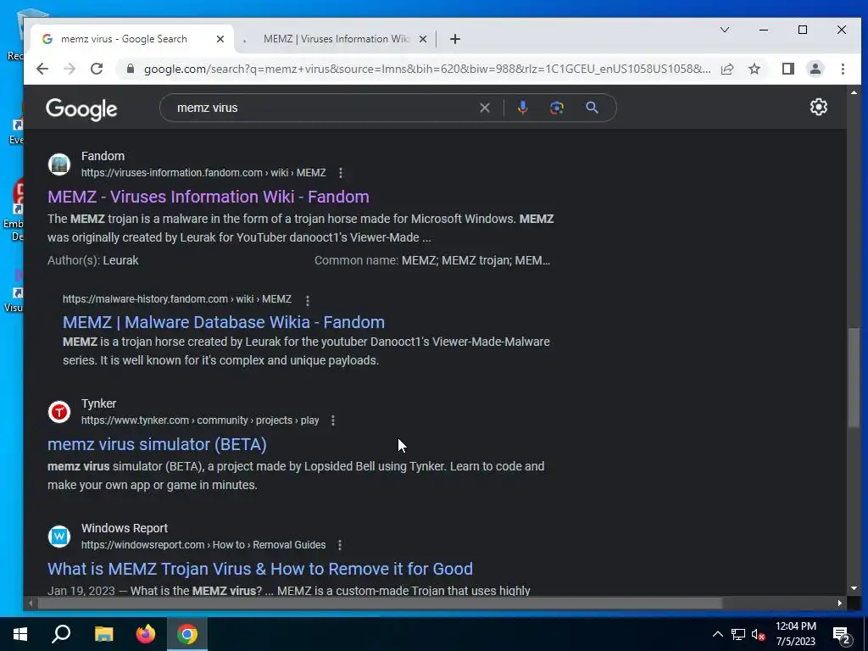
Task: Launch File Explorer from the taskbar
Action: [103, 634]
